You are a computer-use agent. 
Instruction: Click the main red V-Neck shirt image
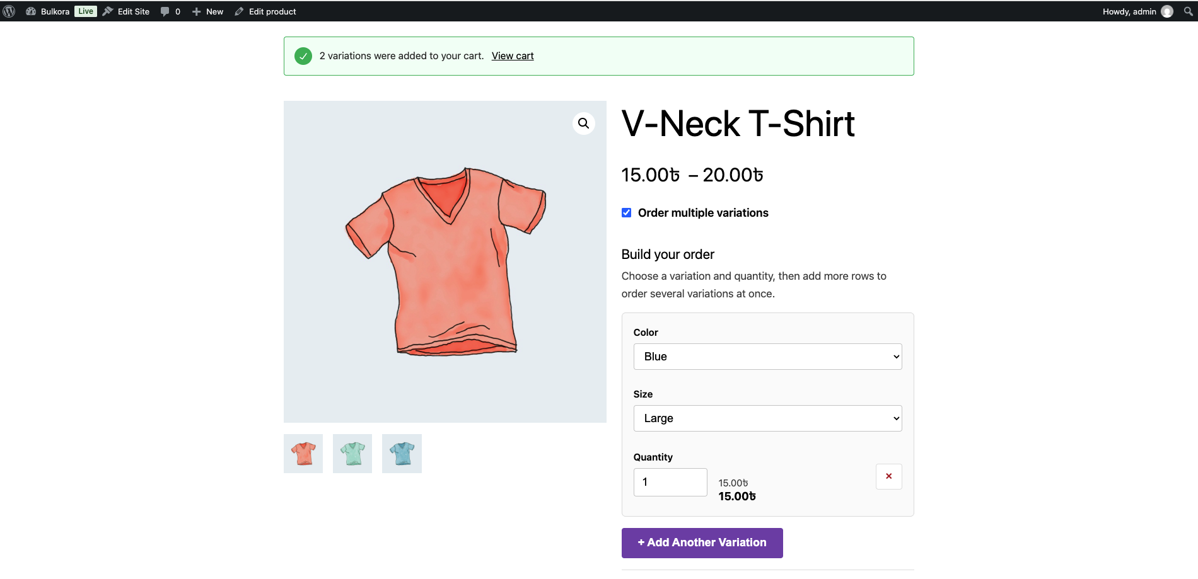click(x=445, y=261)
